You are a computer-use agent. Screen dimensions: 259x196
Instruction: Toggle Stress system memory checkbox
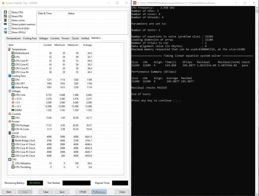pyautogui.click(x=10, y=24)
